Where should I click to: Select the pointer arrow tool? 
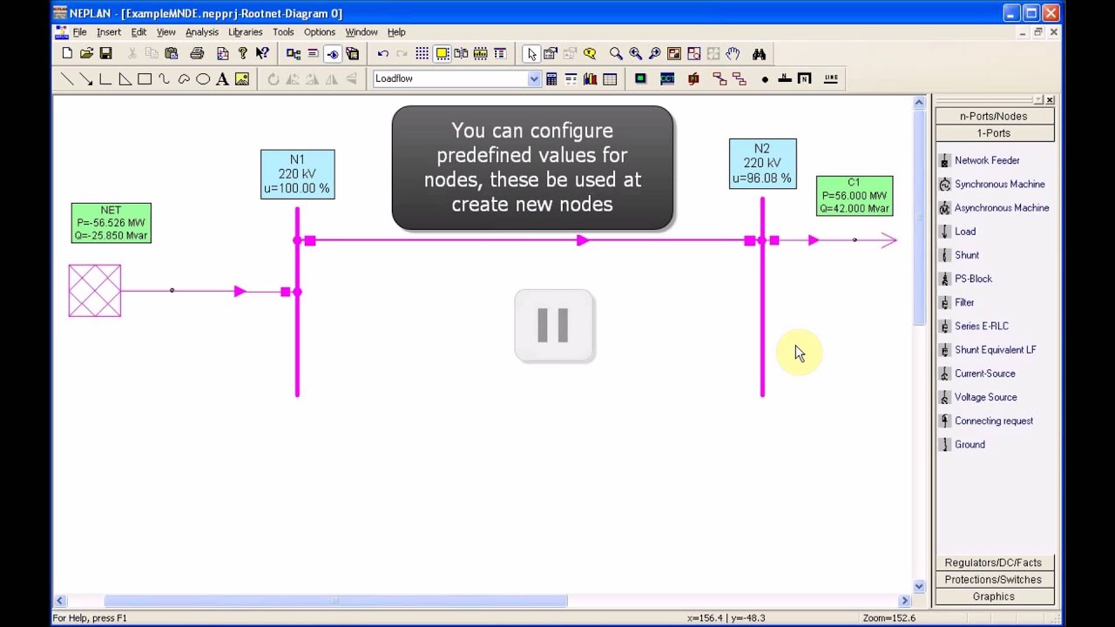(531, 54)
